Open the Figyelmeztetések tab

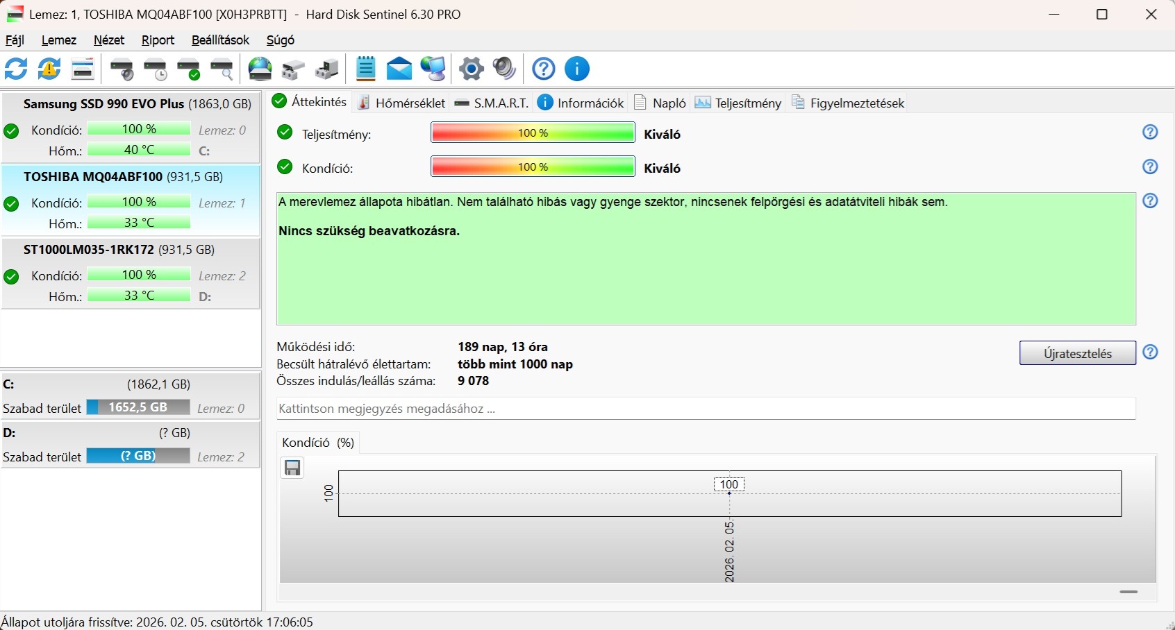(x=847, y=103)
